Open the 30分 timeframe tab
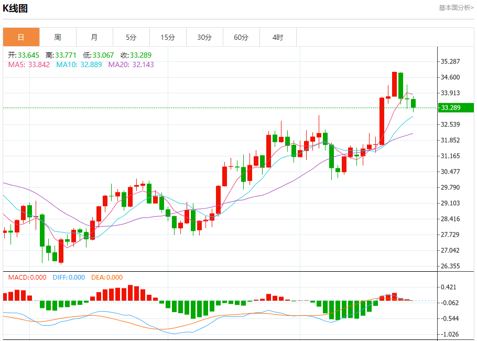This screenshot has width=477, height=341. [x=204, y=37]
